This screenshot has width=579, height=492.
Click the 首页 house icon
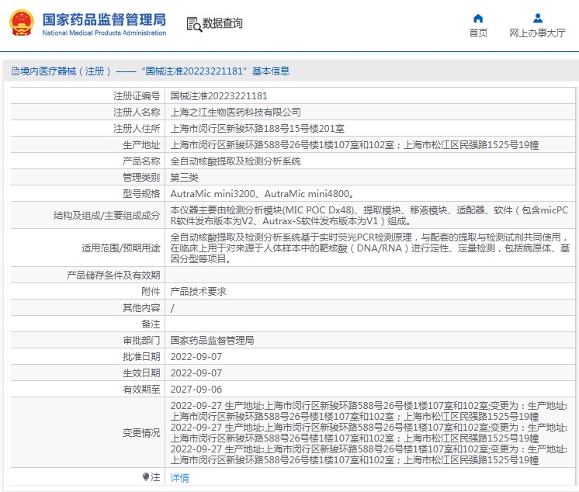(x=478, y=18)
